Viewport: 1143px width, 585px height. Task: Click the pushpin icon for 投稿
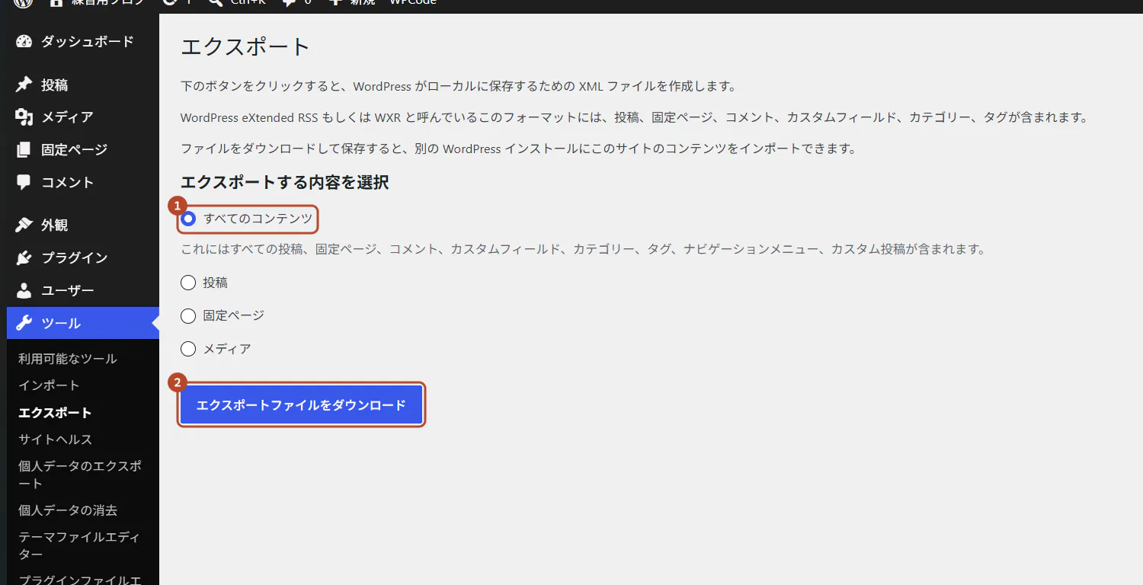tap(24, 85)
